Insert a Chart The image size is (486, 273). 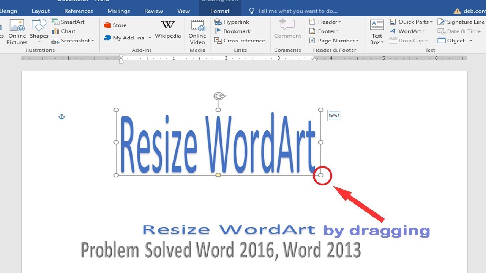pyautogui.click(x=63, y=31)
